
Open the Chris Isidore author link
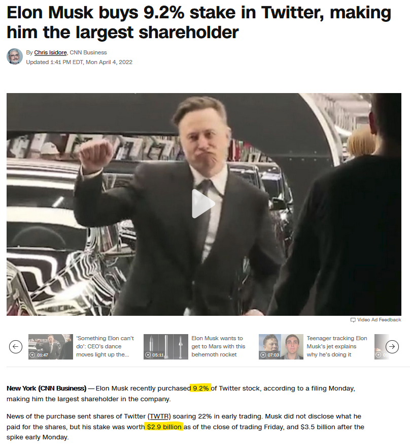click(x=50, y=52)
